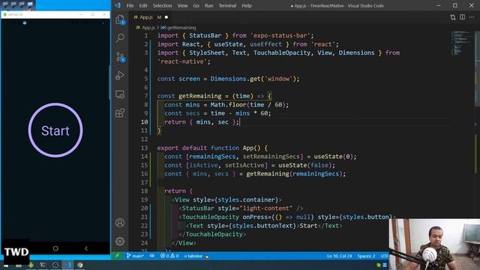Click 'getRemaining' on line 7
Image resolution: width=480 pixels, height=270 pixels.
point(200,96)
